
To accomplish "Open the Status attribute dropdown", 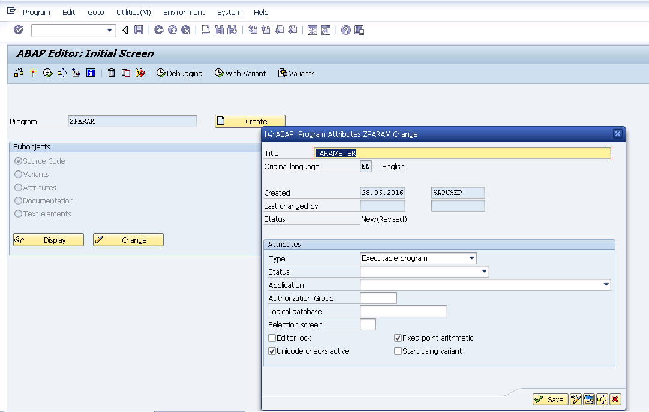I will 485,272.
